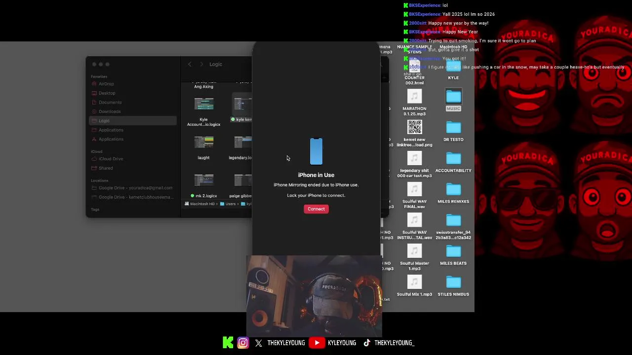This screenshot has height=355, width=632.
Task: Select the MILES REMIXES desktop folder
Action: (453, 193)
